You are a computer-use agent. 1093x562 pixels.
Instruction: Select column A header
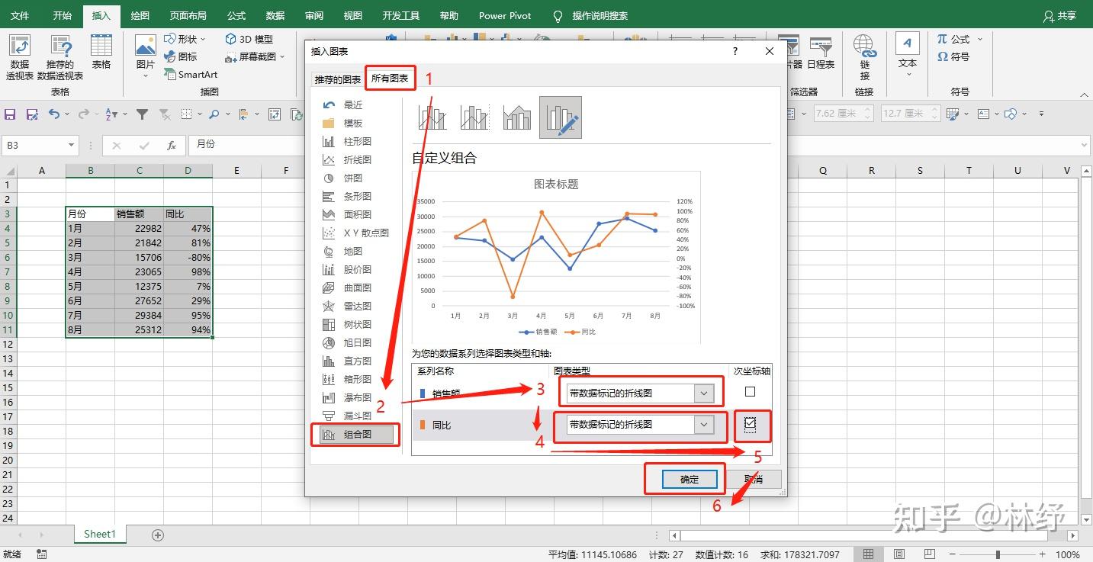point(41,171)
